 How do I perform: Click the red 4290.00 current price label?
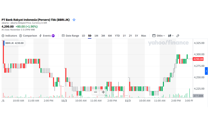tap(198, 59)
